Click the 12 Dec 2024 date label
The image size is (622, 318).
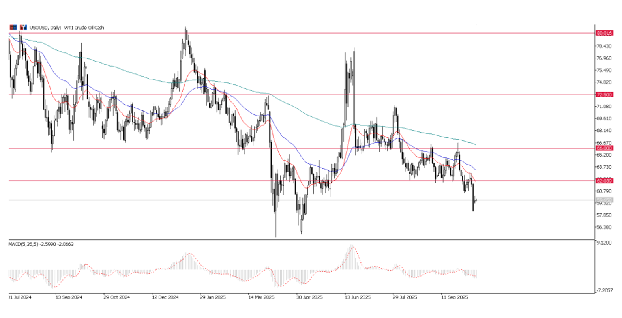165,297
